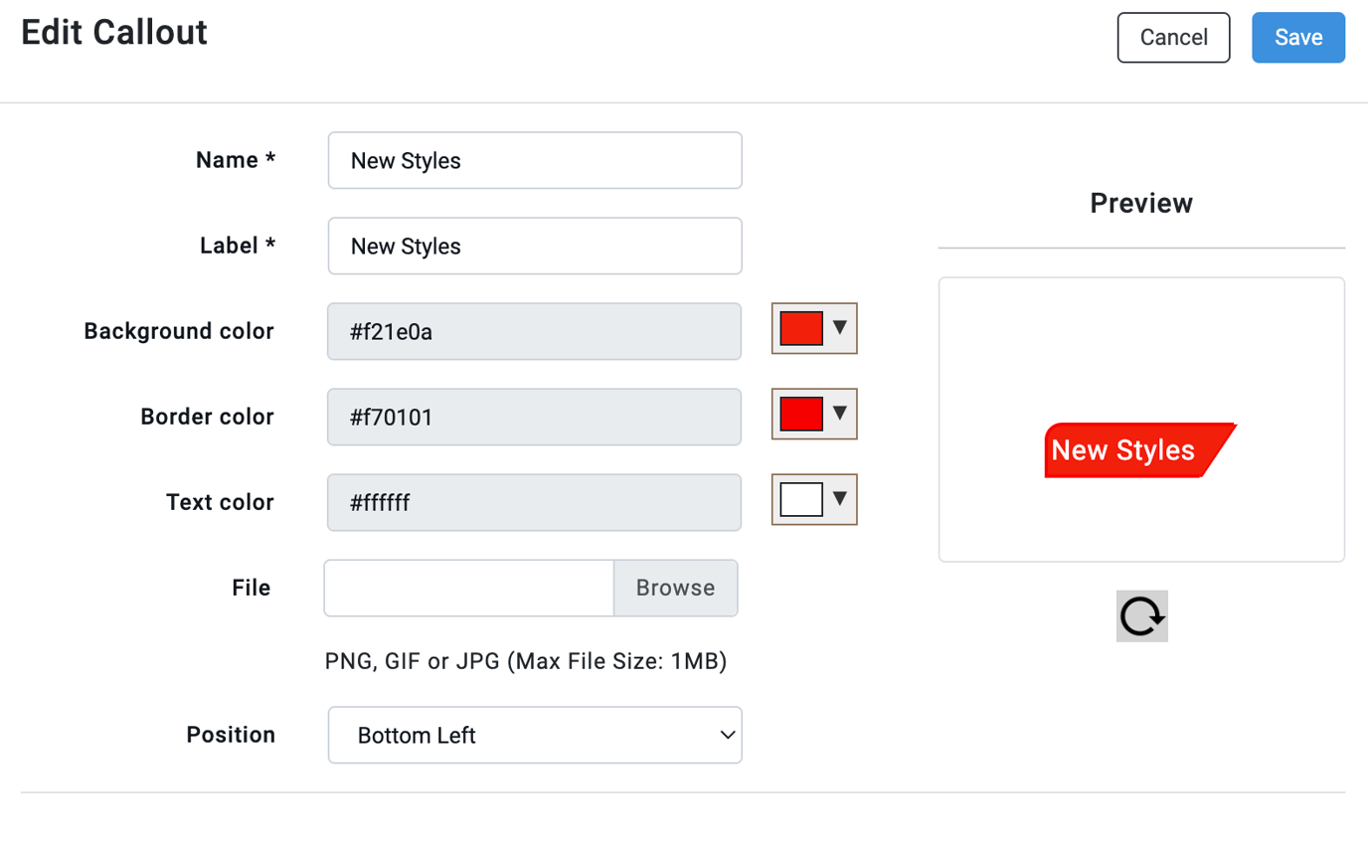Screen dimensions: 1368x859
Task: Open the Background color picker swatch
Action: [x=801, y=328]
